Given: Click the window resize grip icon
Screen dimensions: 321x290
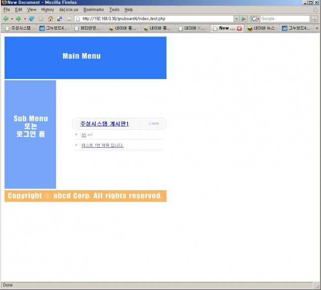Looking at the screenshot, I should pos(318,286).
